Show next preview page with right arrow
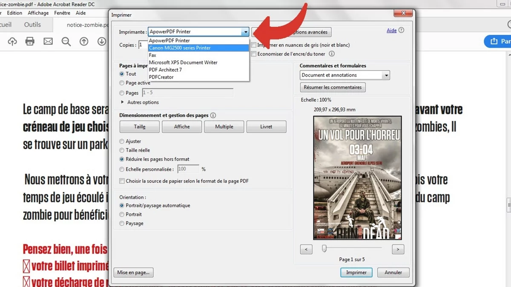The width and height of the screenshot is (511, 287). click(398, 250)
